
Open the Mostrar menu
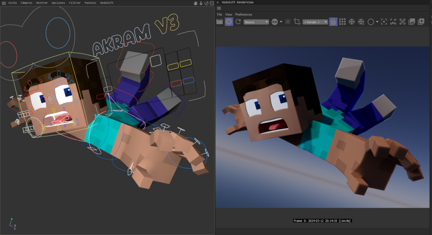pos(42,3)
